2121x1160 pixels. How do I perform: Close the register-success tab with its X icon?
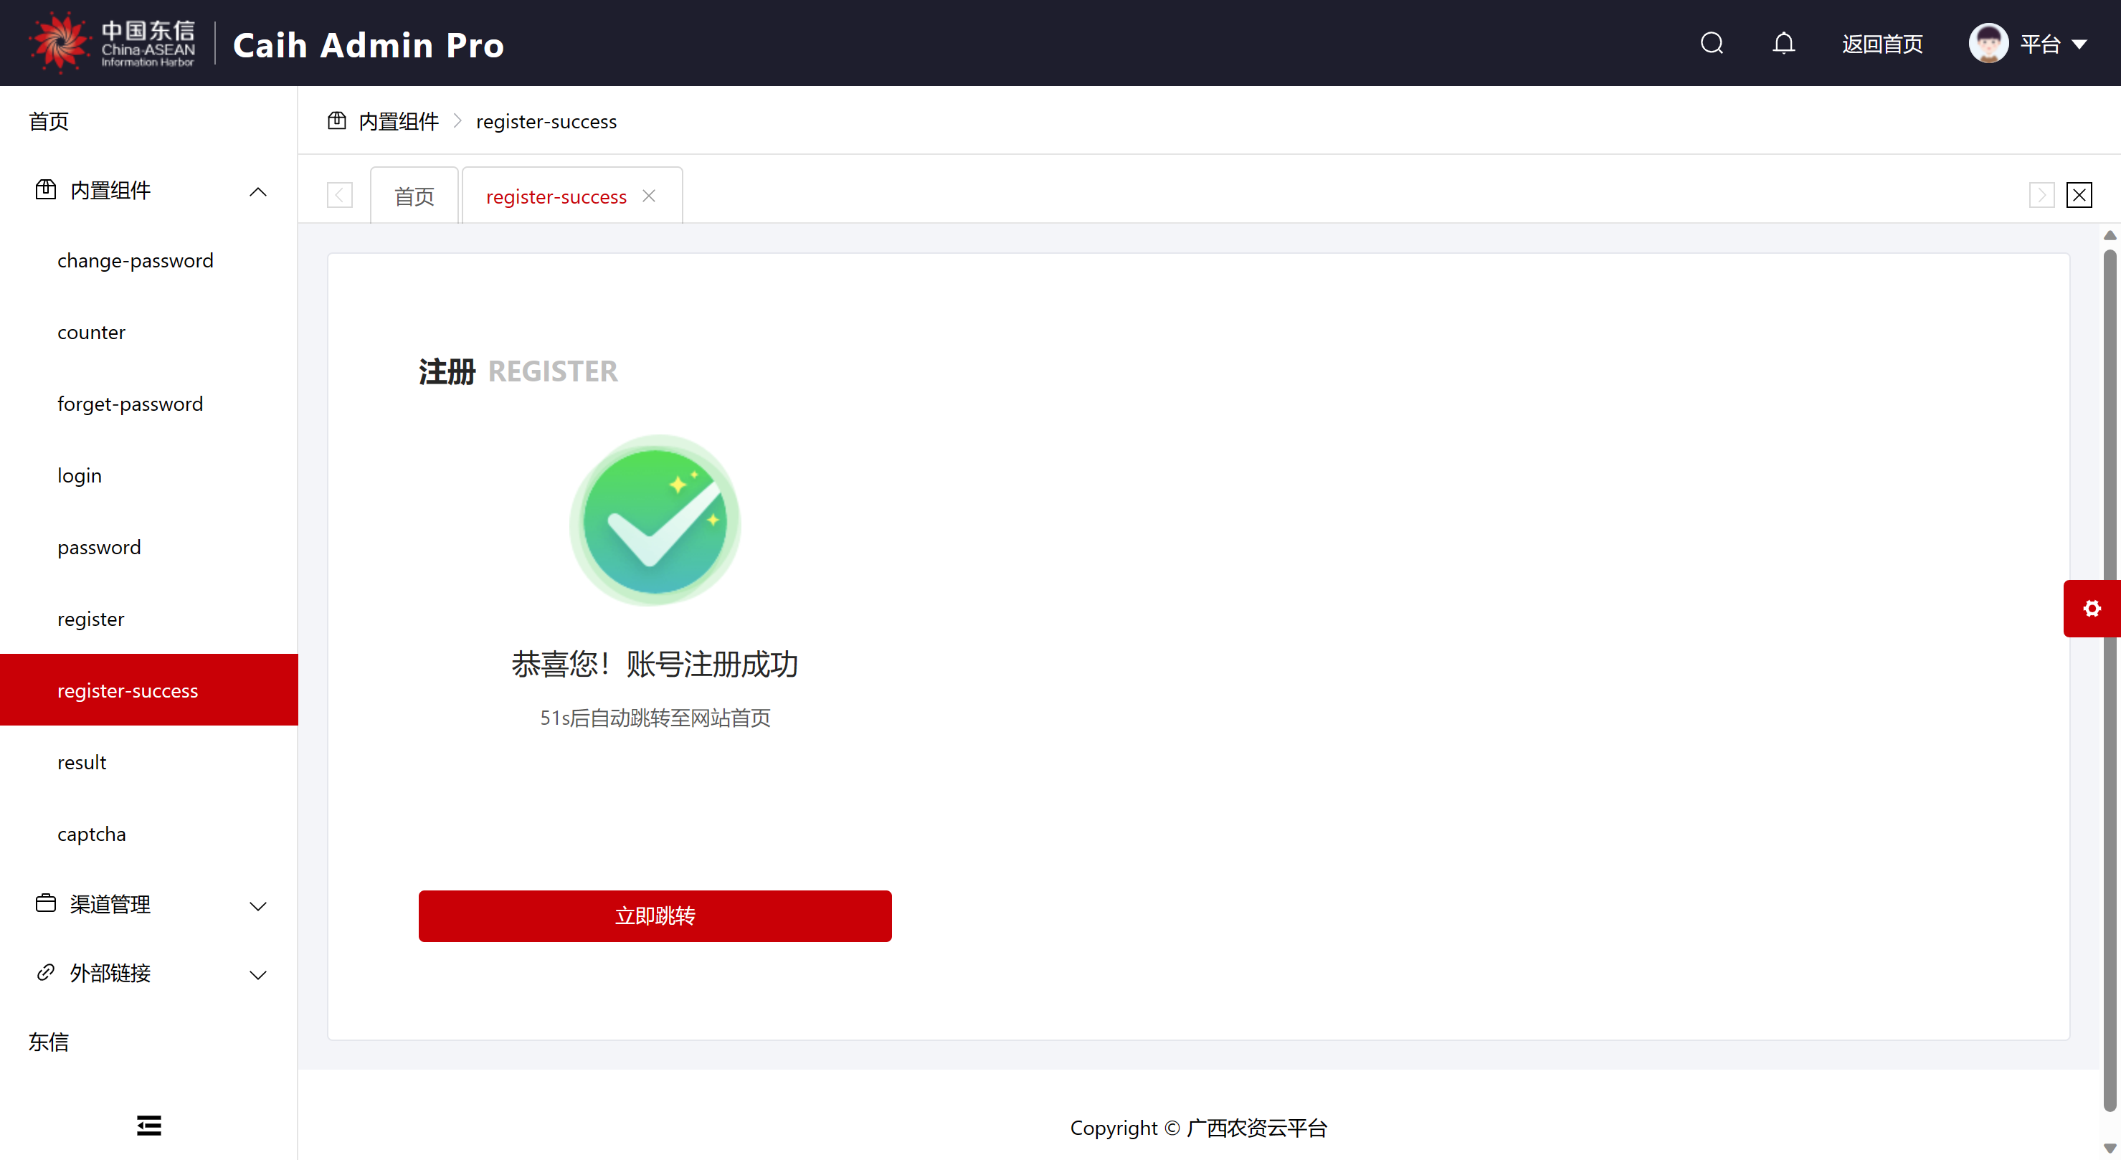point(649,196)
